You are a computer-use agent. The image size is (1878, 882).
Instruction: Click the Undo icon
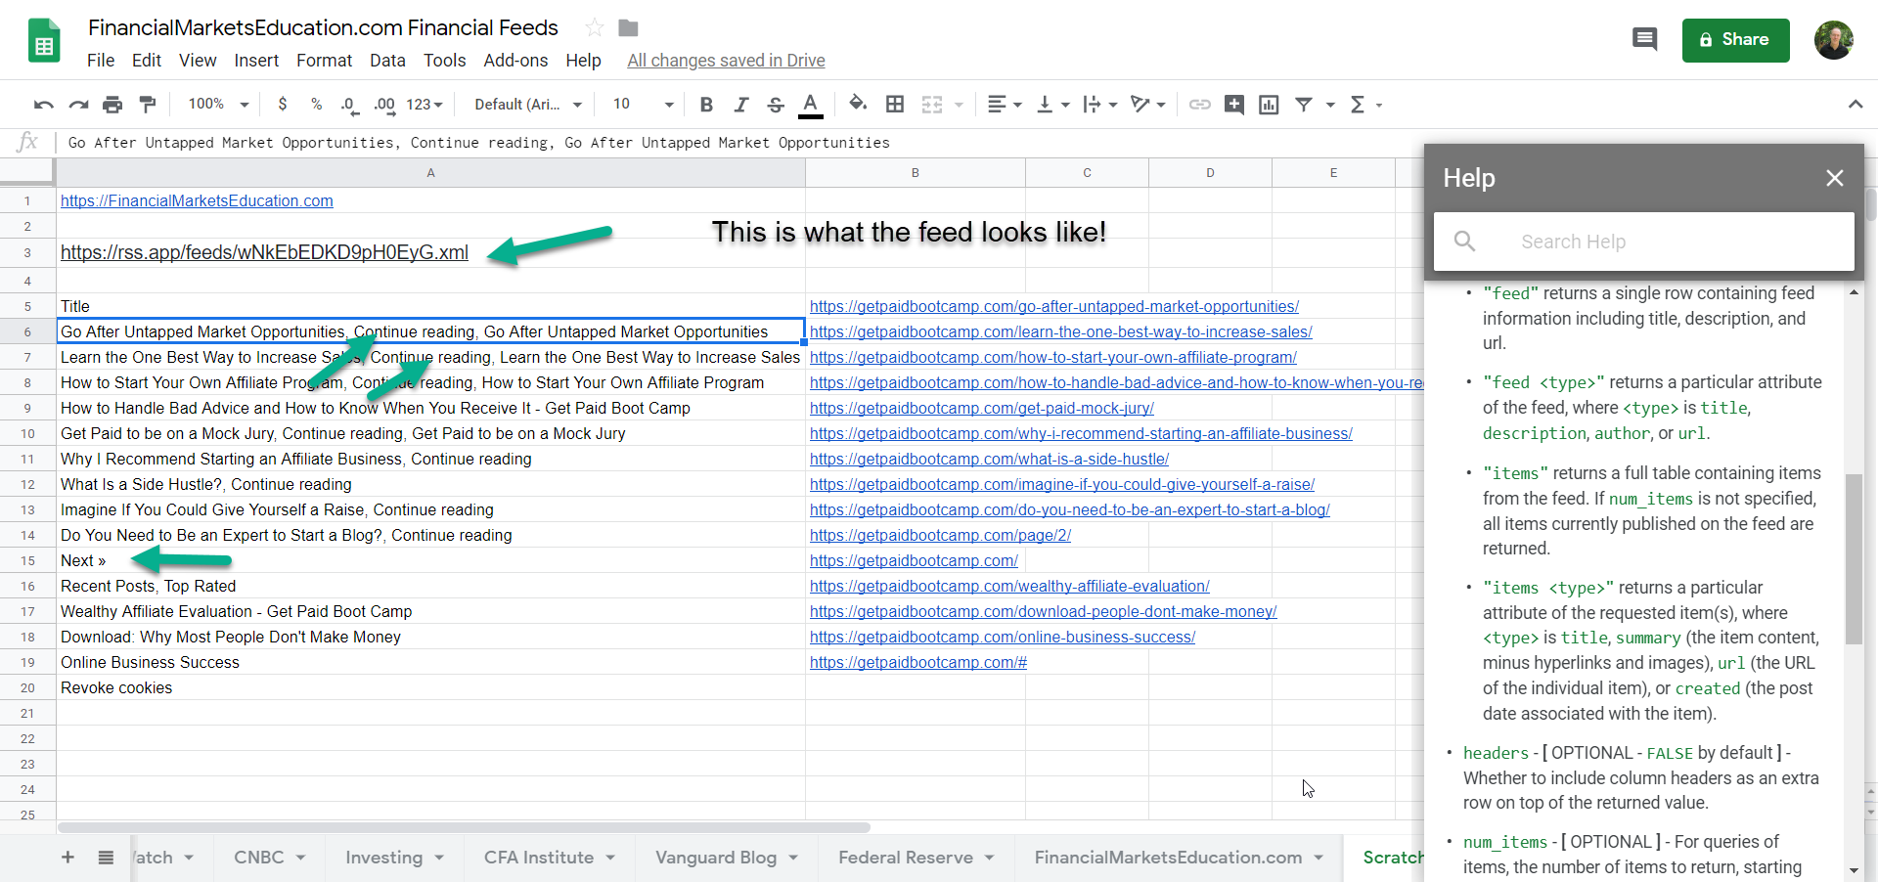point(43,105)
